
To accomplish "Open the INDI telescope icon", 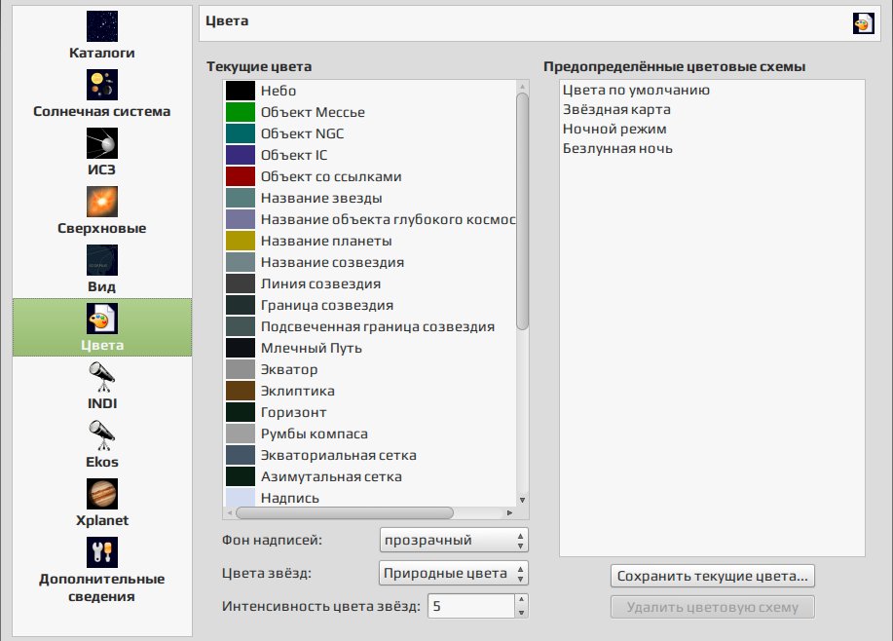I will tap(102, 377).
